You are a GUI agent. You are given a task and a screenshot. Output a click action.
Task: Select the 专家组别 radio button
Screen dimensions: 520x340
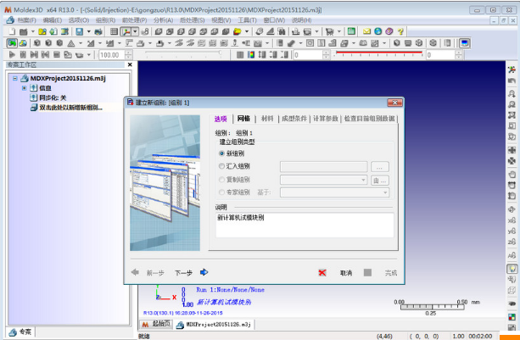coord(221,192)
